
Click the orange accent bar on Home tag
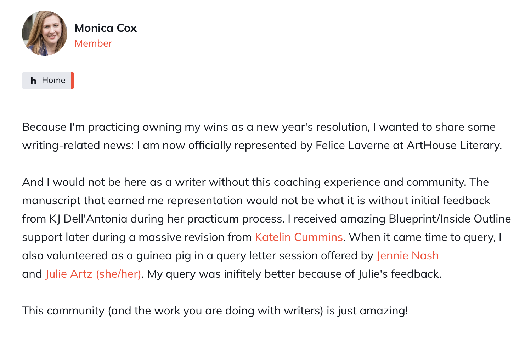(x=73, y=81)
